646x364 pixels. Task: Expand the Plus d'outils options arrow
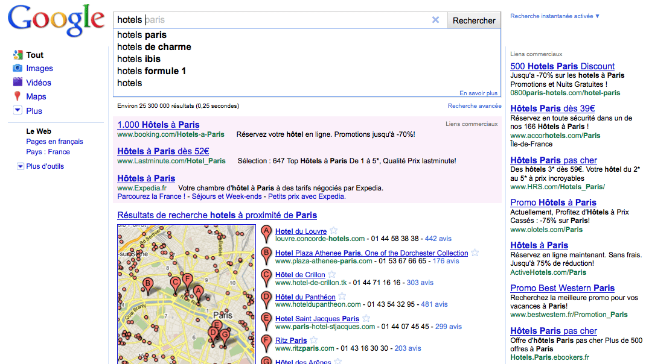tap(20, 166)
